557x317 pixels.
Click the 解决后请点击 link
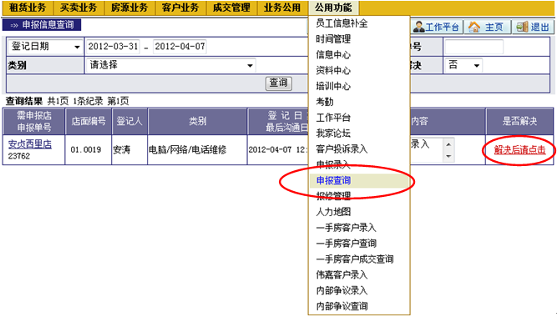[519, 150]
